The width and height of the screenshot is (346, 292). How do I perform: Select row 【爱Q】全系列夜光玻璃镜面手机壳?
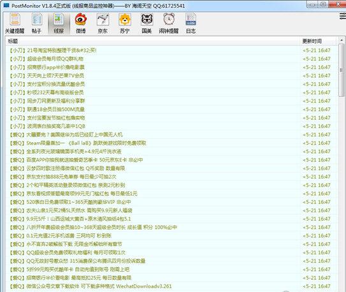(171, 151)
